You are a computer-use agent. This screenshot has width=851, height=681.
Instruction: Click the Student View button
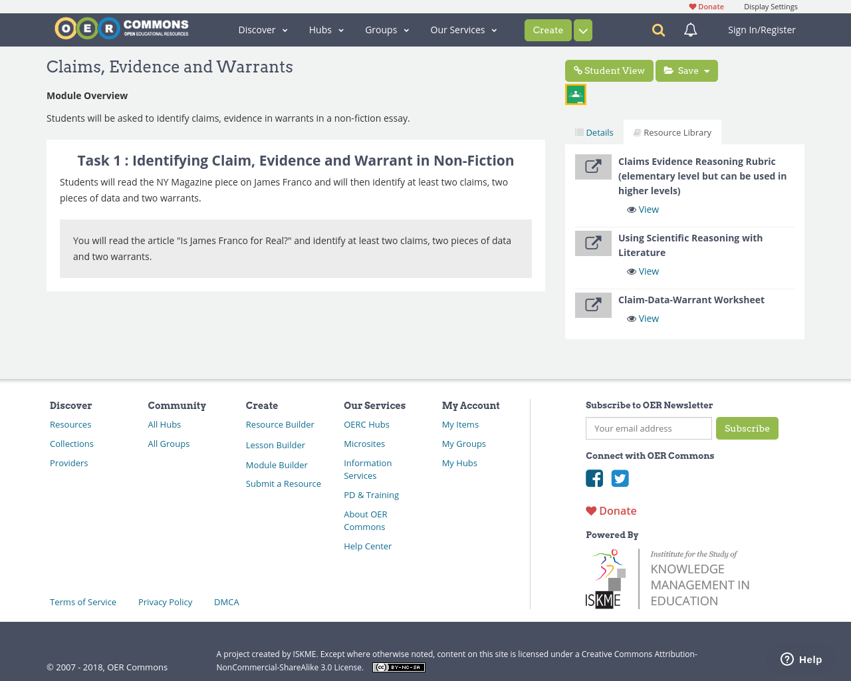tap(609, 70)
